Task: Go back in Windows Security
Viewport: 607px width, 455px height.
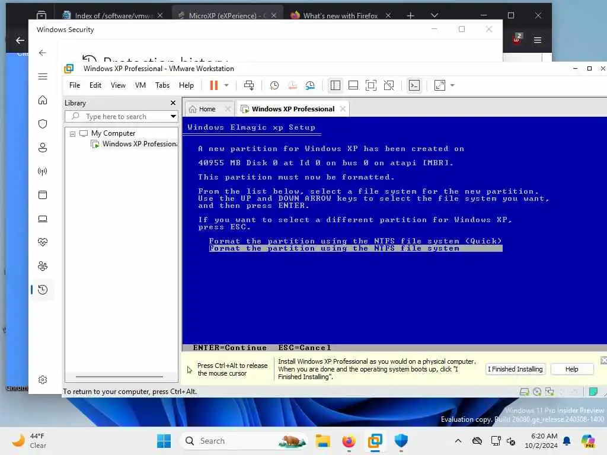Action: 43,53
